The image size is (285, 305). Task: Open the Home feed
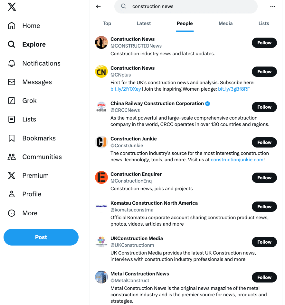tap(31, 26)
